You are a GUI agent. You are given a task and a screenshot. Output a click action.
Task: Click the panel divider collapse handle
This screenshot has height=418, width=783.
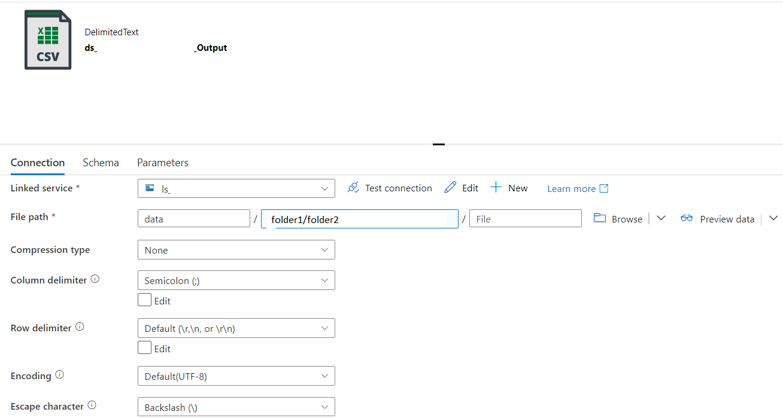click(x=439, y=144)
